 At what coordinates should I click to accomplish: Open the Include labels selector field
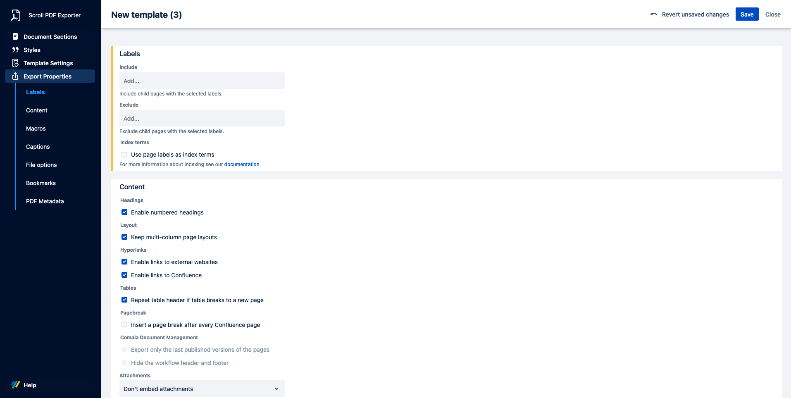click(x=202, y=81)
